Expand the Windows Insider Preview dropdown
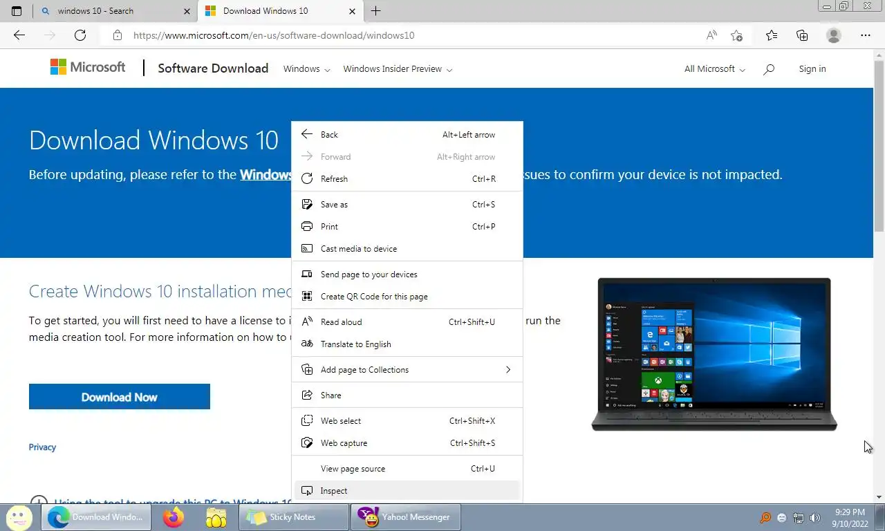The height and width of the screenshot is (531, 885). [x=398, y=69]
